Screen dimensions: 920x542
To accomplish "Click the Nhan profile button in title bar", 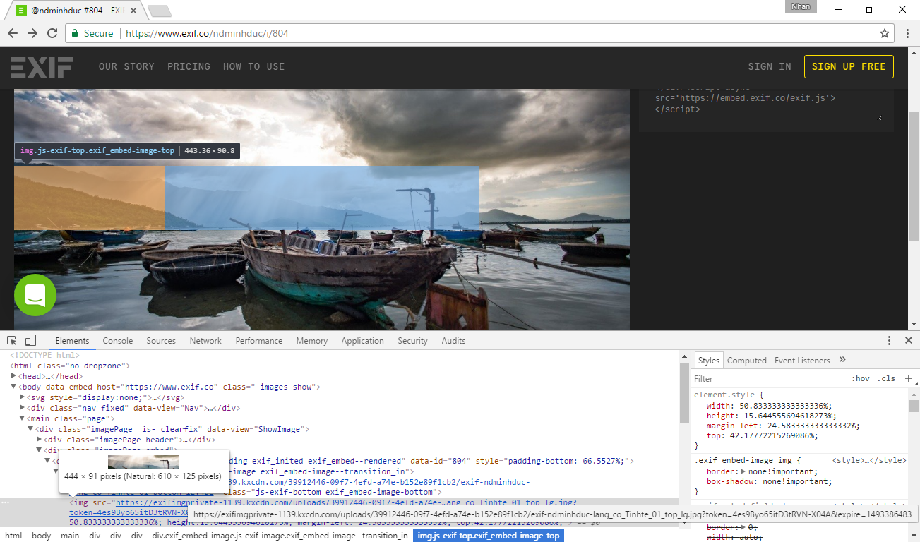I will click(x=801, y=6).
